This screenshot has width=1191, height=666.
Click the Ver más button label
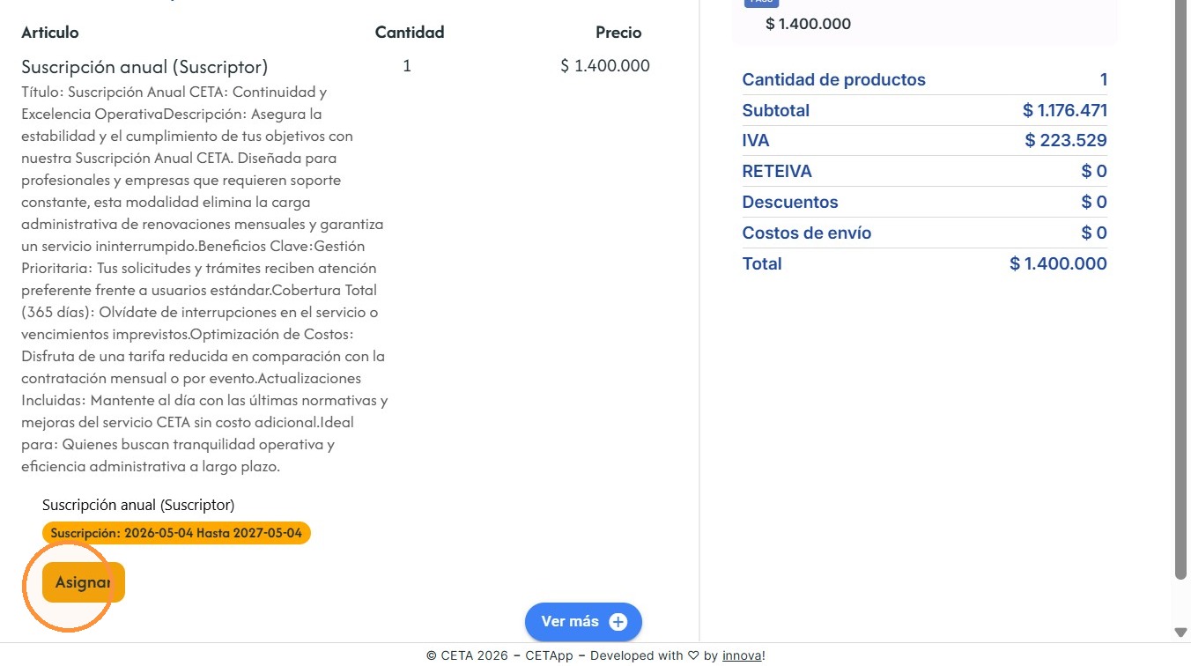(570, 621)
